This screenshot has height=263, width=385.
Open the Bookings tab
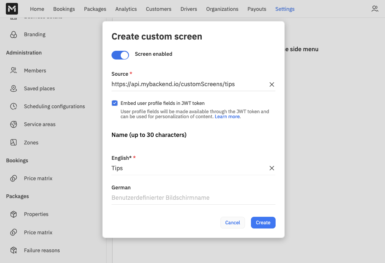point(64,9)
